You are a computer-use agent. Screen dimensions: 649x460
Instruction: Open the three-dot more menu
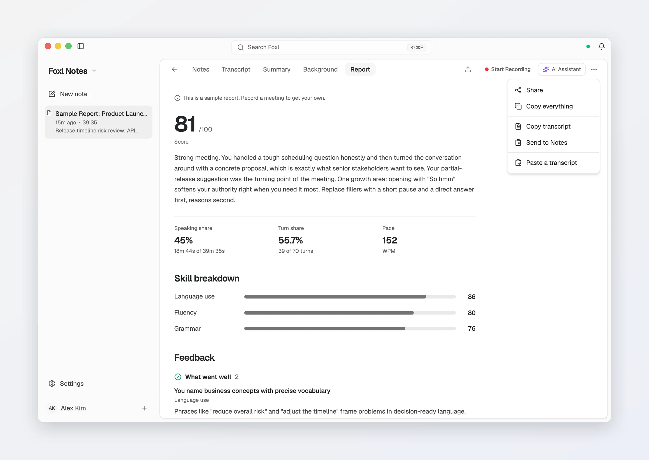click(x=594, y=69)
